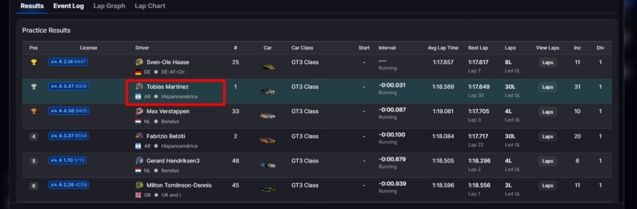Click the German flag under Sven-Ole Haase
The image size is (637, 209).
point(138,72)
